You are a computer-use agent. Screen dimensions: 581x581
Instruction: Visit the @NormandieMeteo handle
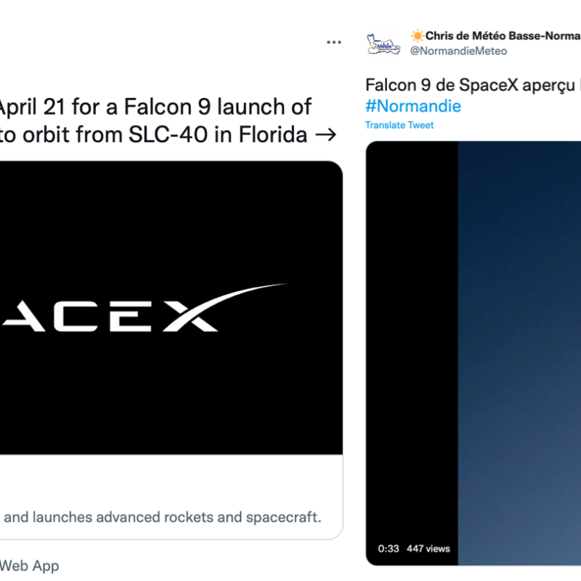[459, 51]
